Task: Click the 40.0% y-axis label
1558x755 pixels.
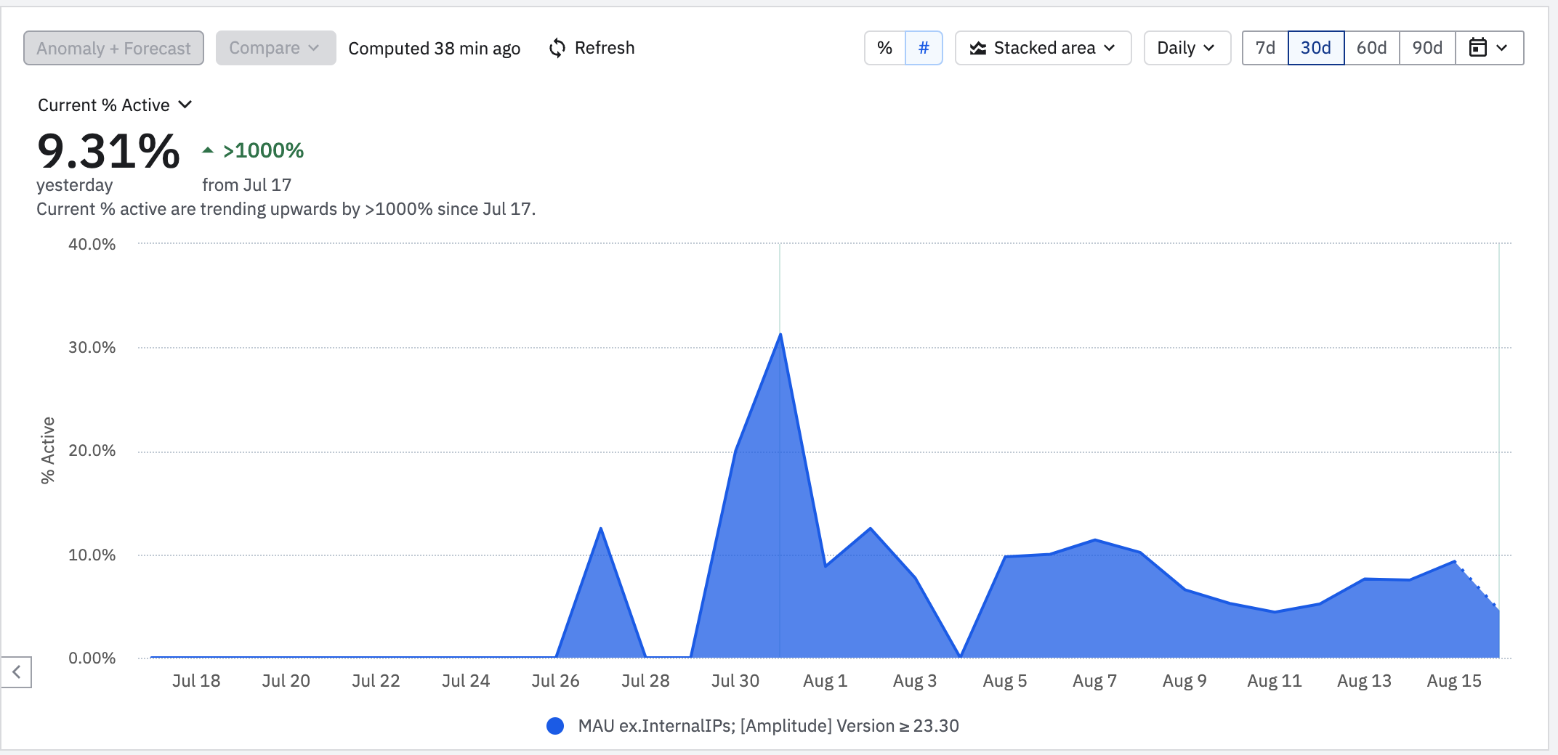Action: (x=92, y=244)
